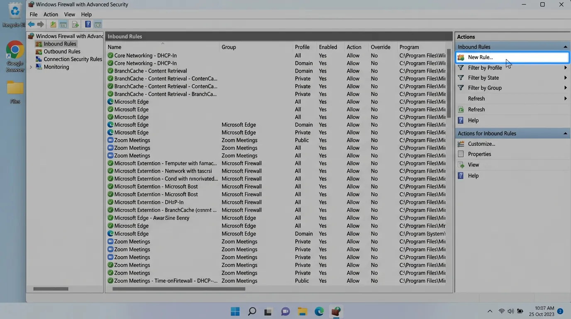Click the Forward arrow toolbar icon
The height and width of the screenshot is (319, 571).
click(x=40, y=25)
